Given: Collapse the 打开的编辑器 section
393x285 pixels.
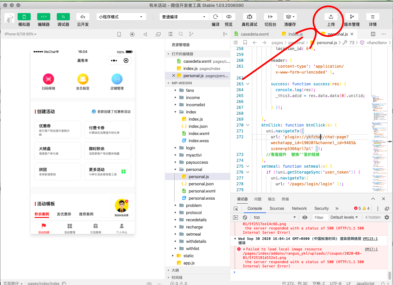Looking at the screenshot, I should tap(197, 54).
